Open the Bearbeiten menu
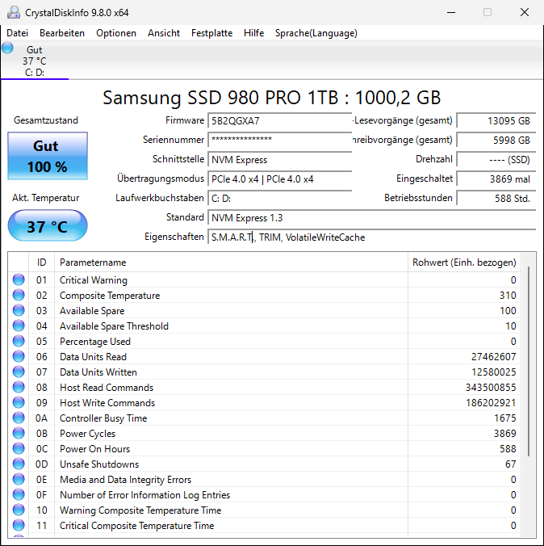 62,33
